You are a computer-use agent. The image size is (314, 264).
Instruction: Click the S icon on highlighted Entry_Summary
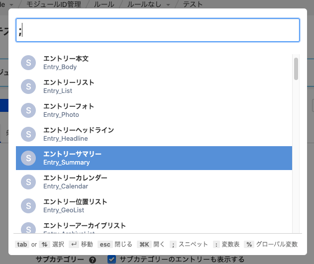28,158
